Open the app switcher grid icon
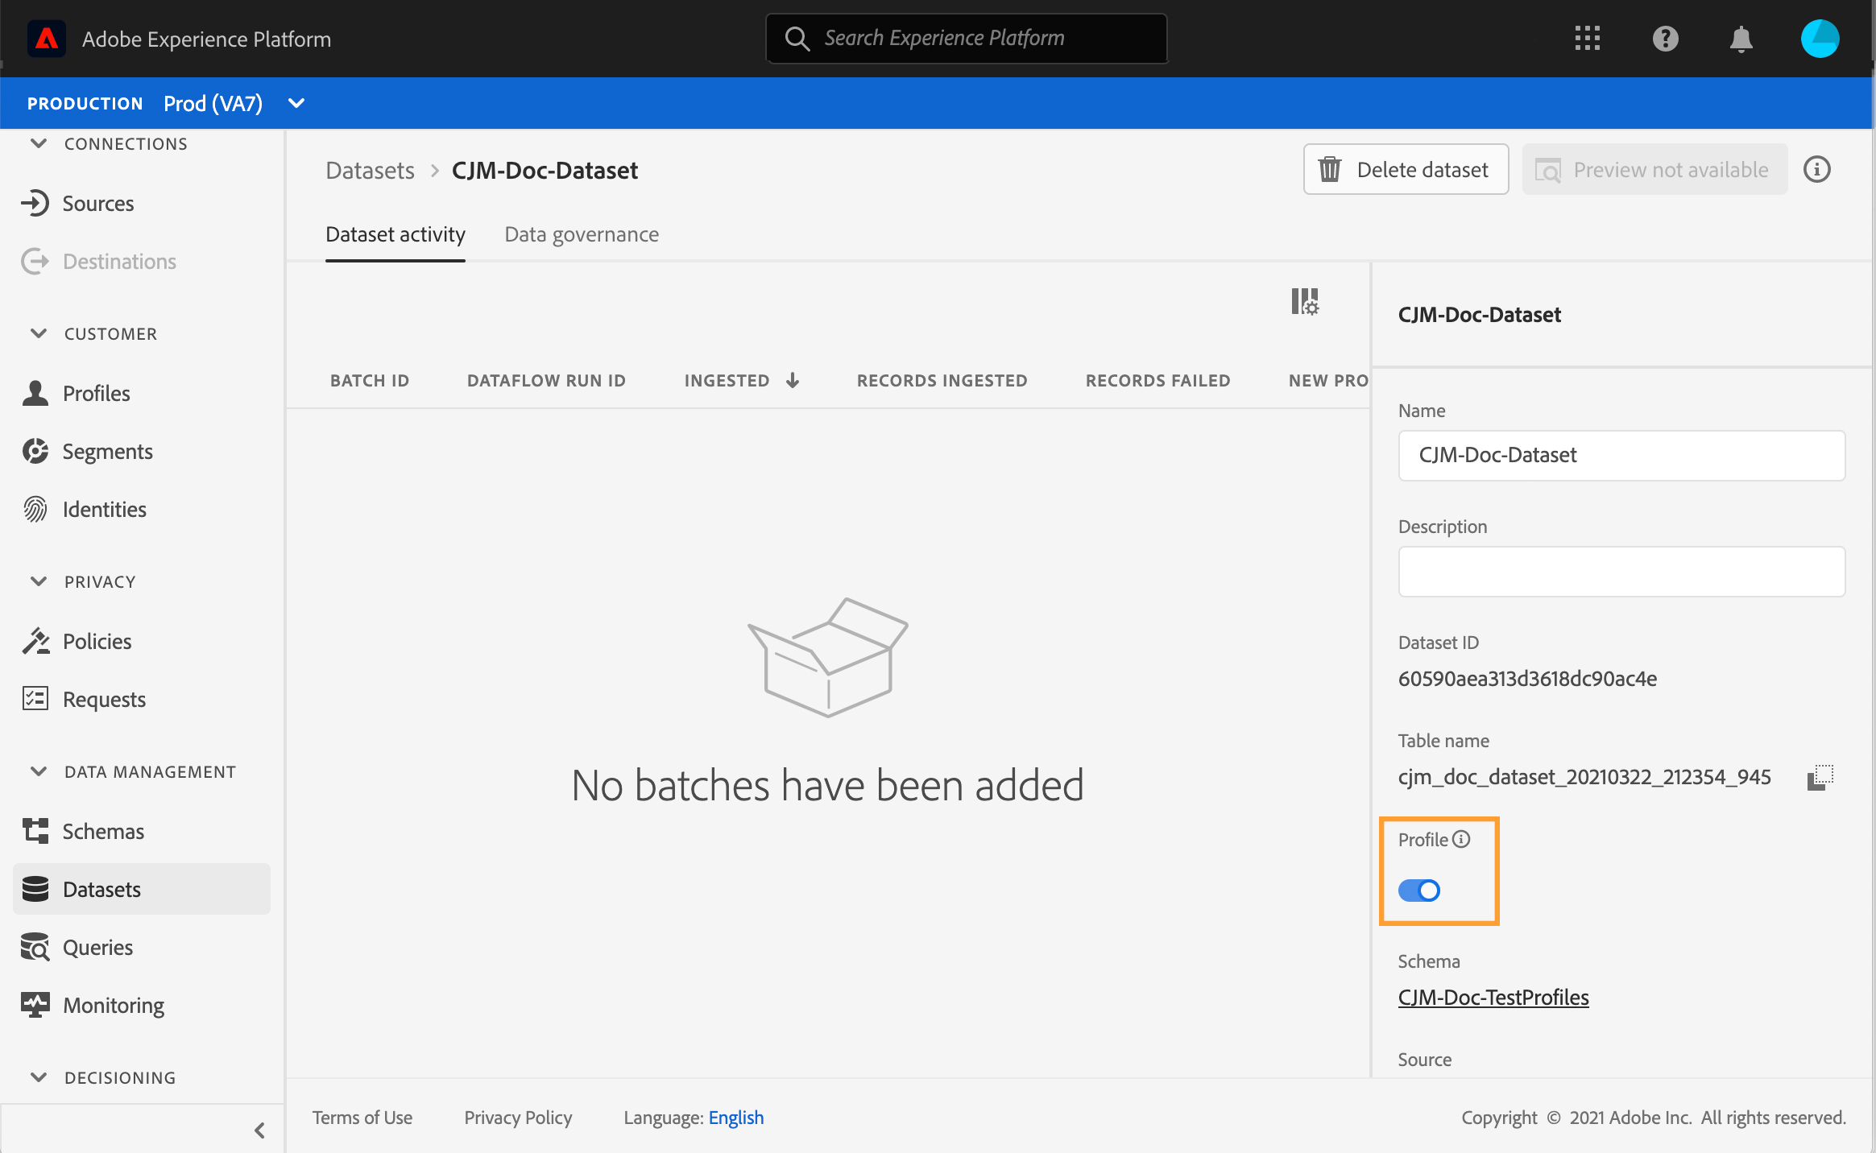The width and height of the screenshot is (1876, 1153). 1587,38
